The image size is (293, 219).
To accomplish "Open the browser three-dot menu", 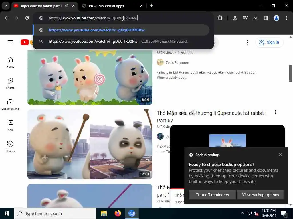I will tap(286, 18).
